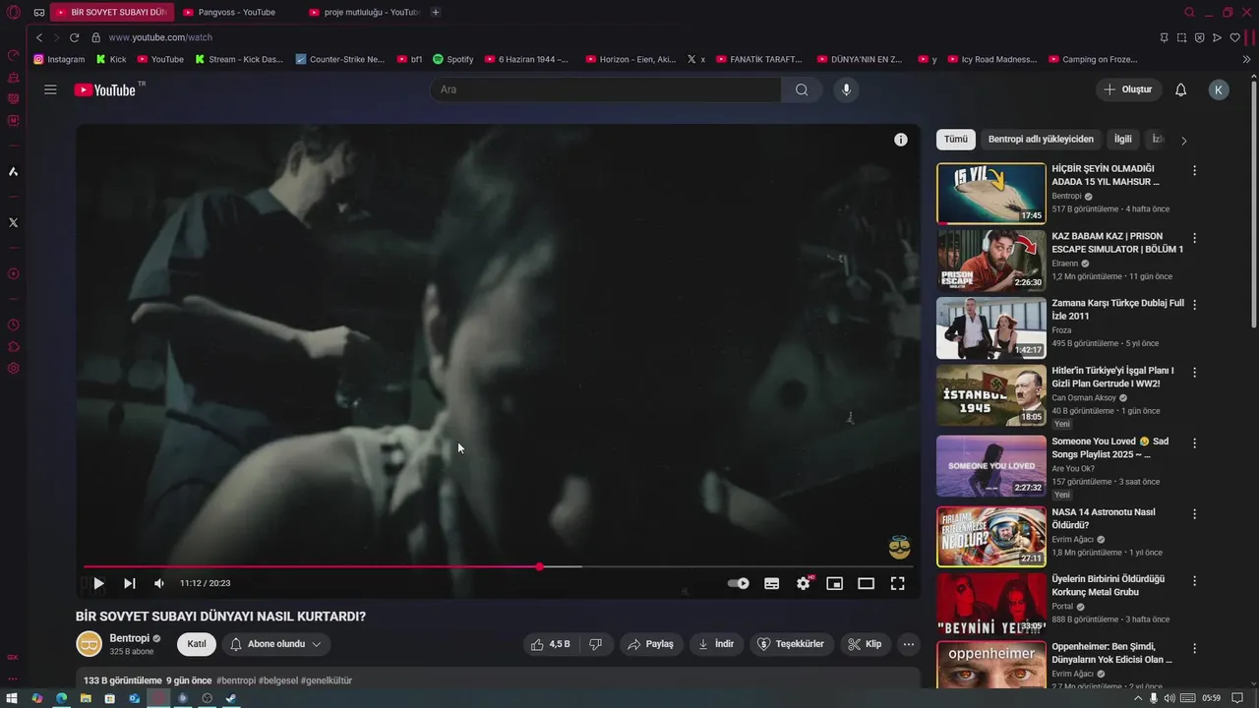Select the 'Tümü' filter chip
The height and width of the screenshot is (708, 1259).
coord(956,140)
